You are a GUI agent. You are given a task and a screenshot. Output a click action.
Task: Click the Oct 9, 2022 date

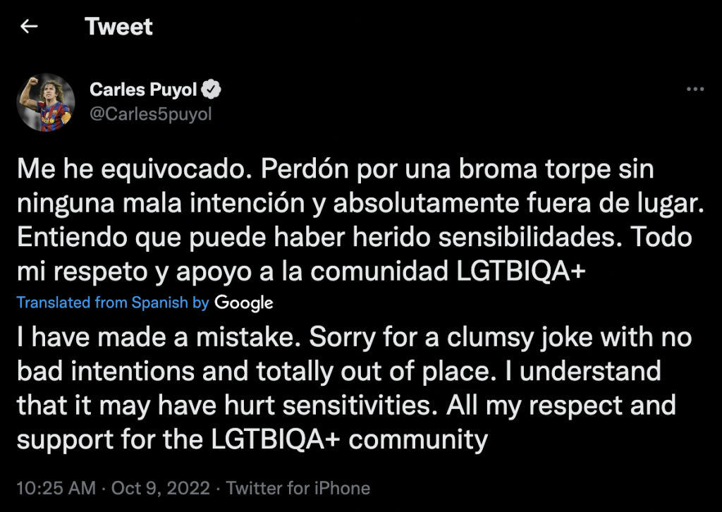pyautogui.click(x=159, y=488)
